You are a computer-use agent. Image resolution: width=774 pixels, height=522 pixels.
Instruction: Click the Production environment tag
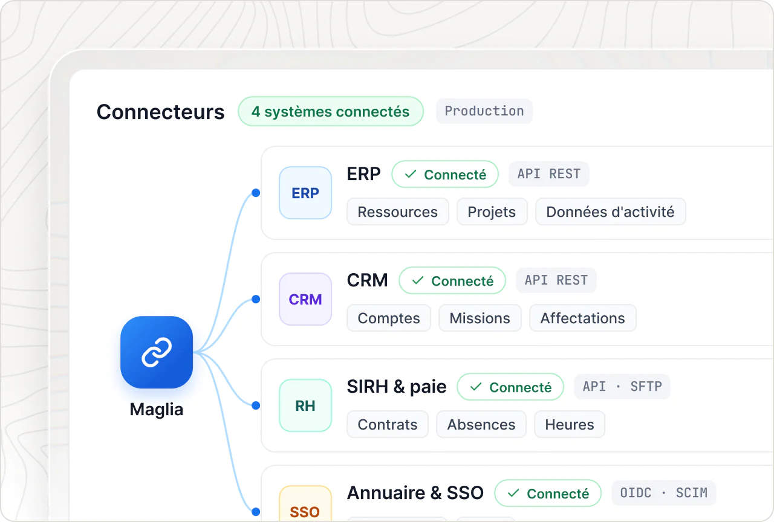point(484,111)
